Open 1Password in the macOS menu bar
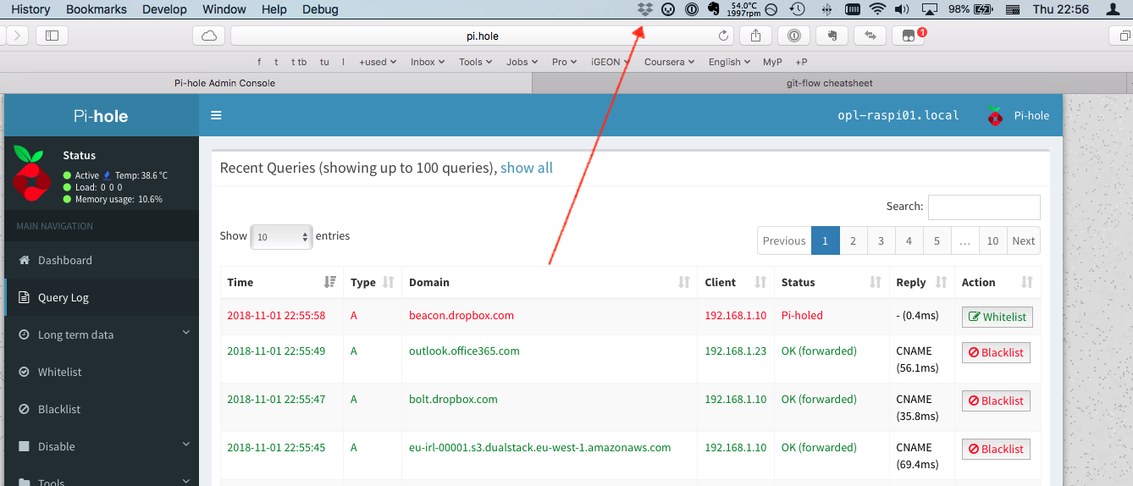The height and width of the screenshot is (486, 1133). point(691,9)
